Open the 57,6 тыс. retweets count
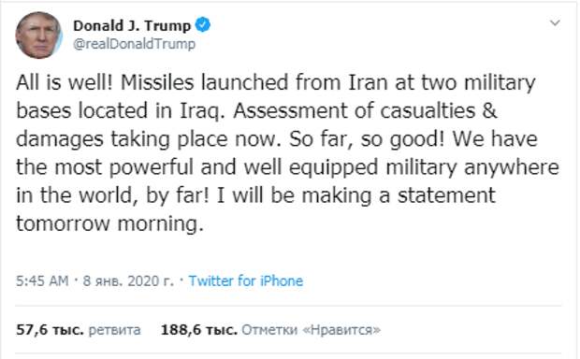Screen dimensions: 580x359 click(50, 330)
